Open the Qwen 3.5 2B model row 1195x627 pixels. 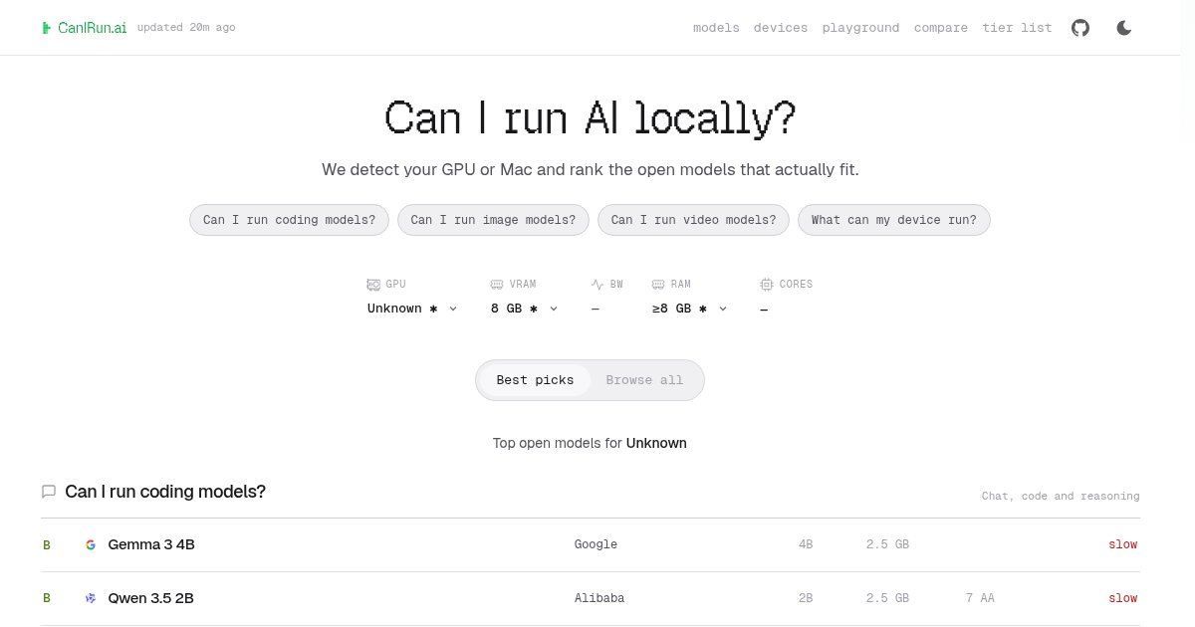[591, 598]
